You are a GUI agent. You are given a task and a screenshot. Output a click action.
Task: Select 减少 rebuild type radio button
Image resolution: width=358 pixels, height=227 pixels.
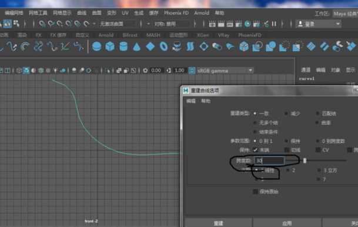click(286, 113)
